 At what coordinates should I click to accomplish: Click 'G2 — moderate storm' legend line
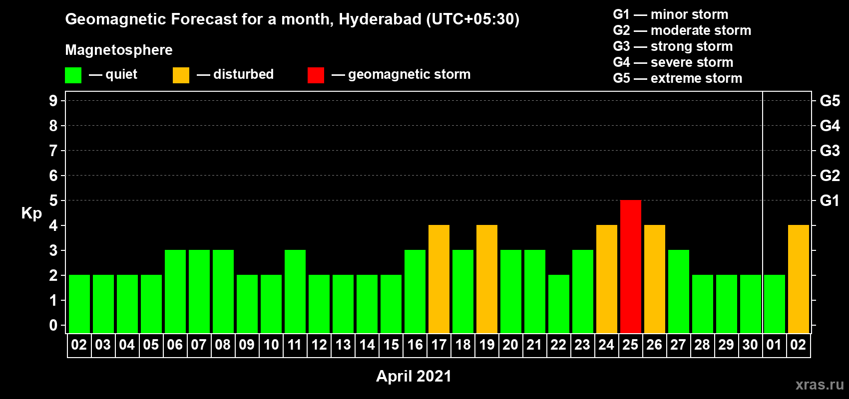point(682,30)
